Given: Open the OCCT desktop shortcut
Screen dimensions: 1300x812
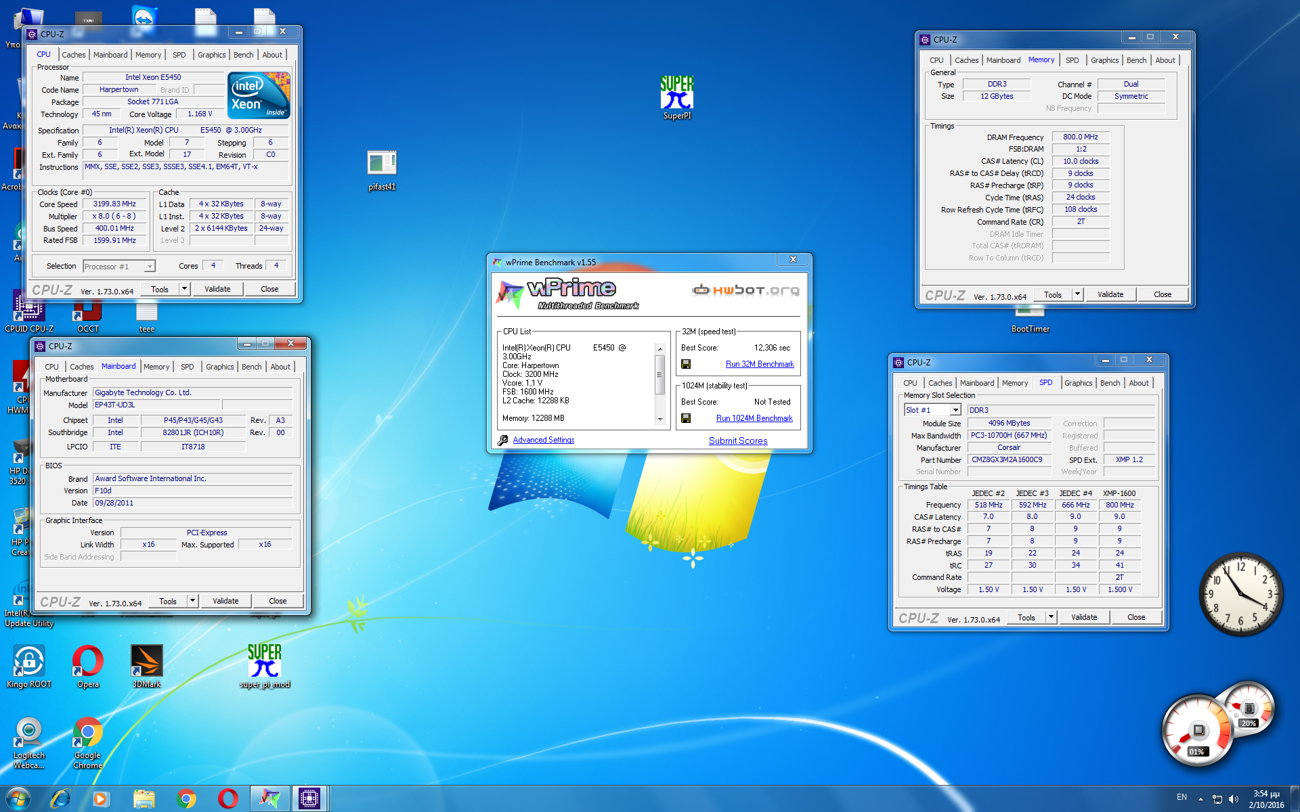Looking at the screenshot, I should tap(88, 317).
